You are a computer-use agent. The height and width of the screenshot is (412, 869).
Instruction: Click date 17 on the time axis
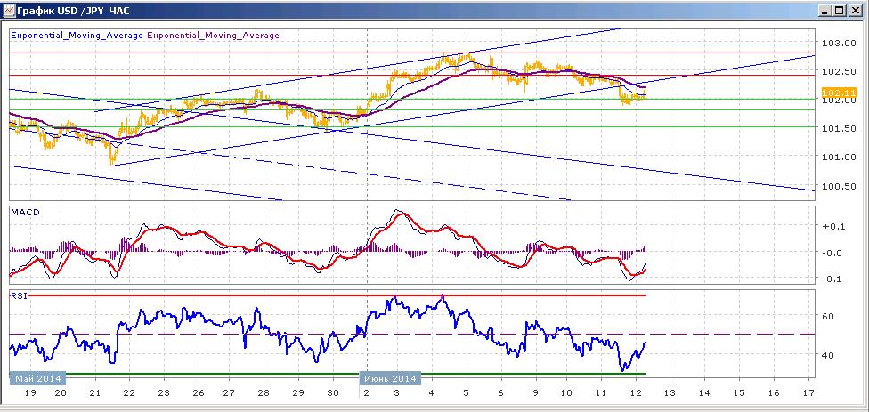coord(808,392)
